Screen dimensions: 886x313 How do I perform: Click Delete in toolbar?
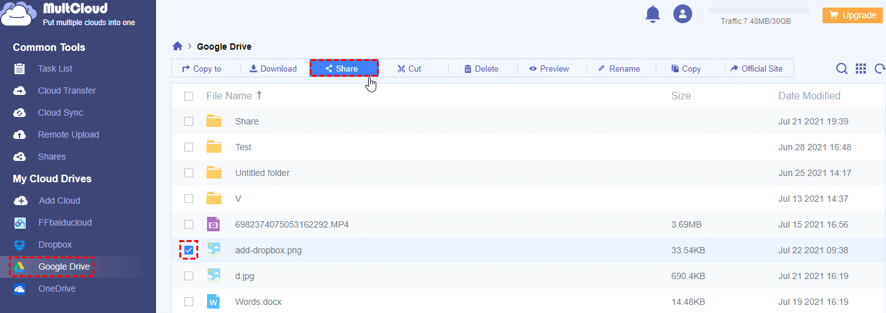click(x=481, y=69)
